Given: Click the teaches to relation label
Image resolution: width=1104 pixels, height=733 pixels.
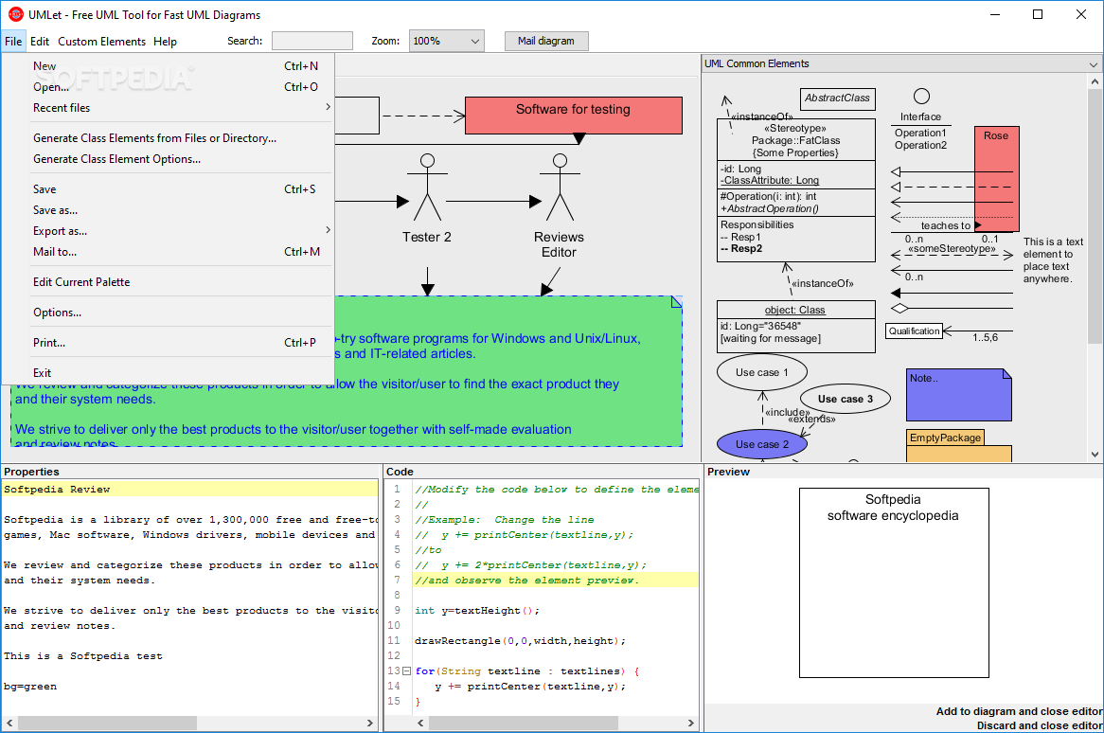Looking at the screenshot, I should [x=946, y=226].
